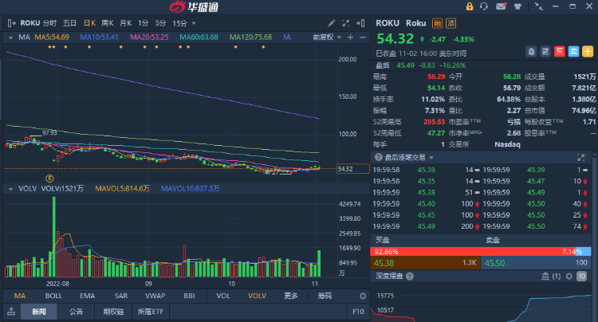Open depth panel settings gear
The width and height of the screenshot is (598, 322).
point(569,277)
